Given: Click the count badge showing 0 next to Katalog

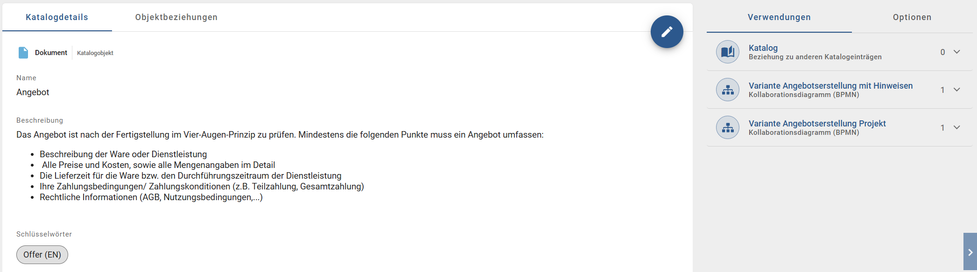Looking at the screenshot, I should pyautogui.click(x=942, y=52).
